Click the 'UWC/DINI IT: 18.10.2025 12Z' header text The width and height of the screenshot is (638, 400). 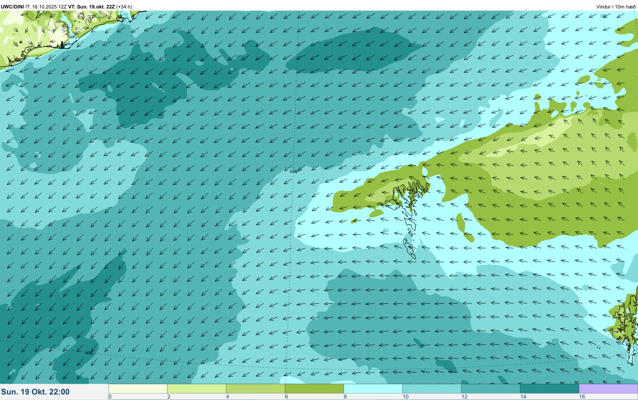click(x=34, y=6)
